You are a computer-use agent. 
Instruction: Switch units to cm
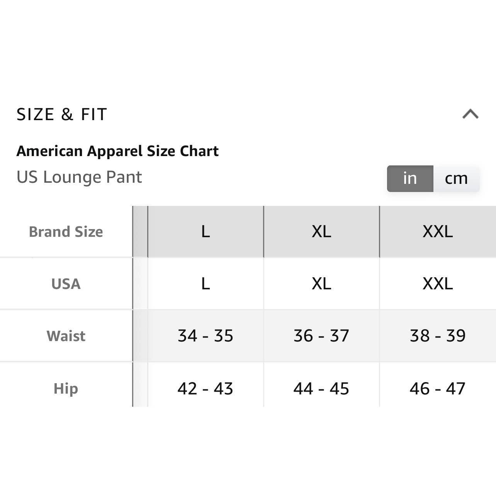[456, 178]
